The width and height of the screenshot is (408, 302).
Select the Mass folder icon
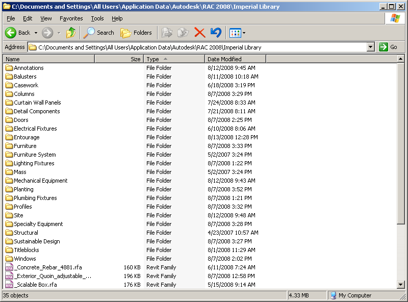tap(9, 172)
